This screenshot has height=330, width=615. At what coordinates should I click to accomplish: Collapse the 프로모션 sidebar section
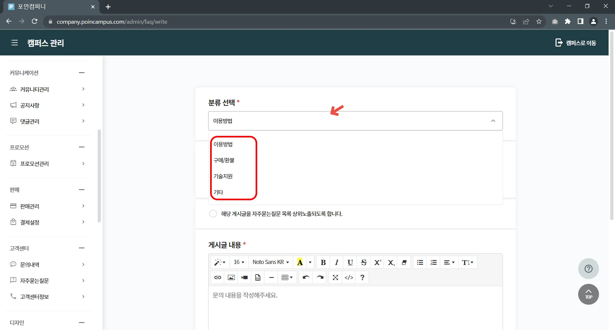(x=82, y=147)
